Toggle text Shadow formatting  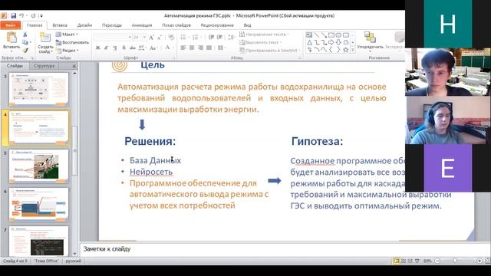pos(124,48)
